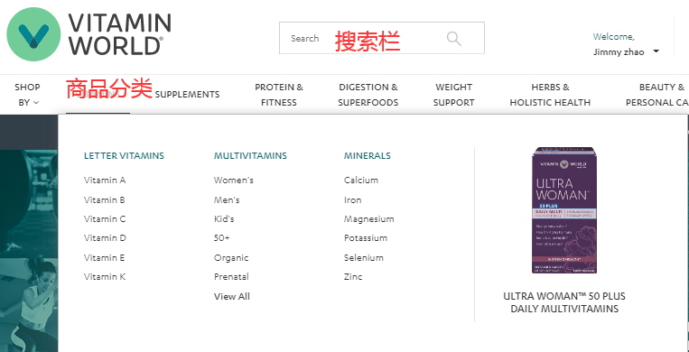689x352 pixels.
Task: Go to Potassium minerals
Action: [x=366, y=238]
